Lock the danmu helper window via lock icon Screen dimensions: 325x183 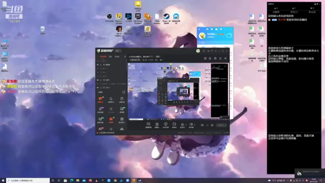pos(315,4)
